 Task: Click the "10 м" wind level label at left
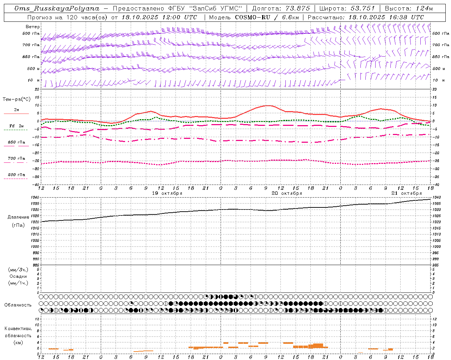click(33, 80)
